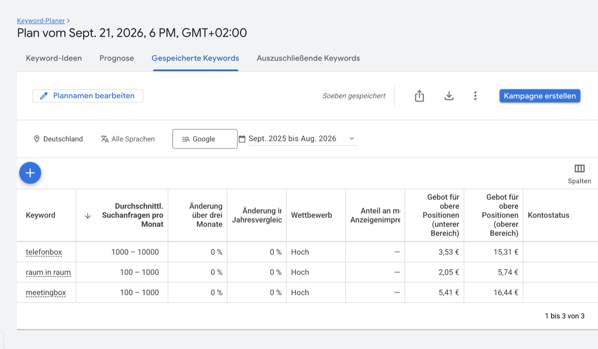Open the Sept. 2025 bis Aug. 2026 selector
Screen dimensions: 598x349
pos(303,139)
